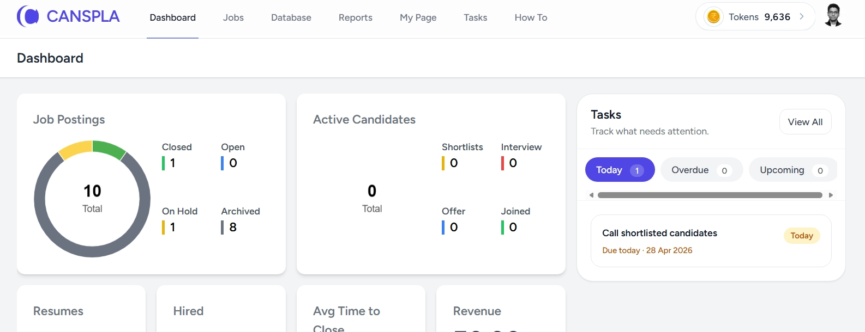Switch to the Overdue tasks filter
The image size is (865, 332).
coord(701,170)
